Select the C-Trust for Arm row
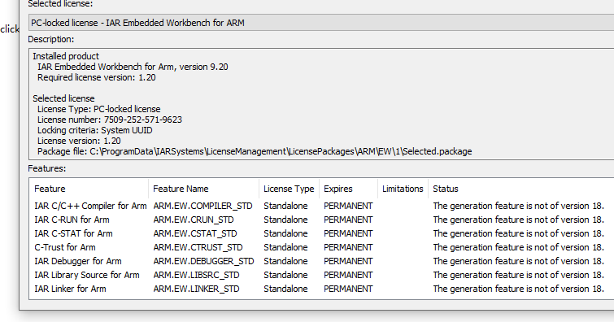Image resolution: width=614 pixels, height=322 pixels. pyautogui.click(x=321, y=247)
